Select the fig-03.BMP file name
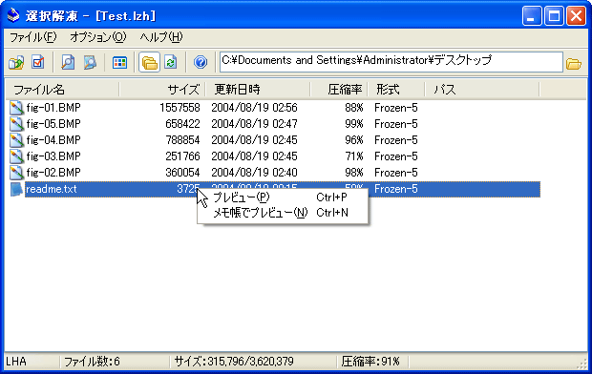The image size is (592, 374). pos(53,156)
